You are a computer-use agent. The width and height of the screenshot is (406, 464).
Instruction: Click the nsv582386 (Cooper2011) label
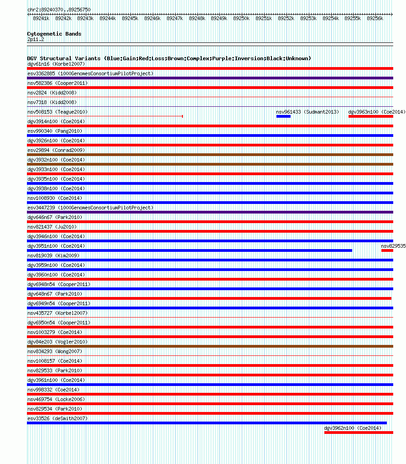point(57,83)
